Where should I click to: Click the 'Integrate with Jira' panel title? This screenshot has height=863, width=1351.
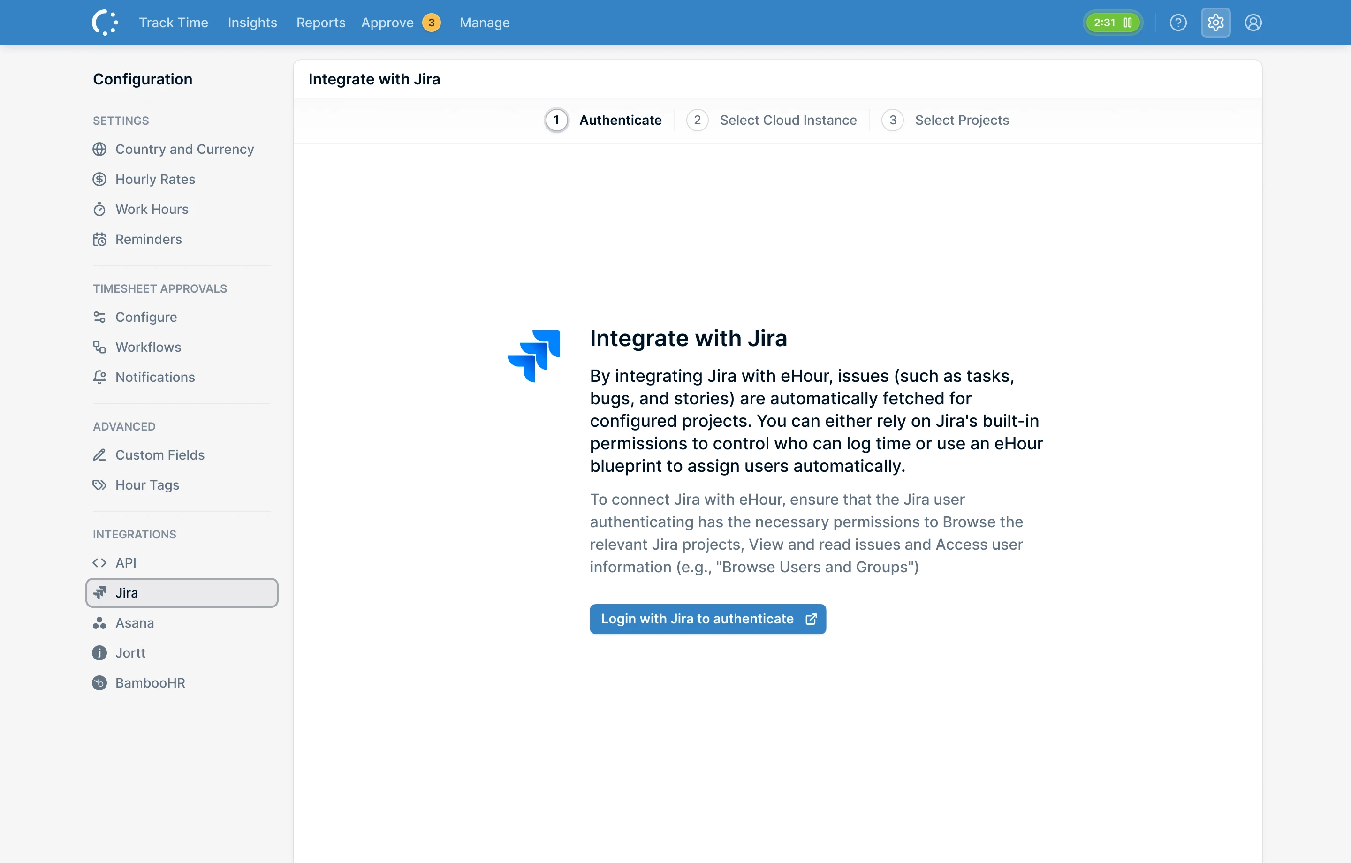(374, 79)
